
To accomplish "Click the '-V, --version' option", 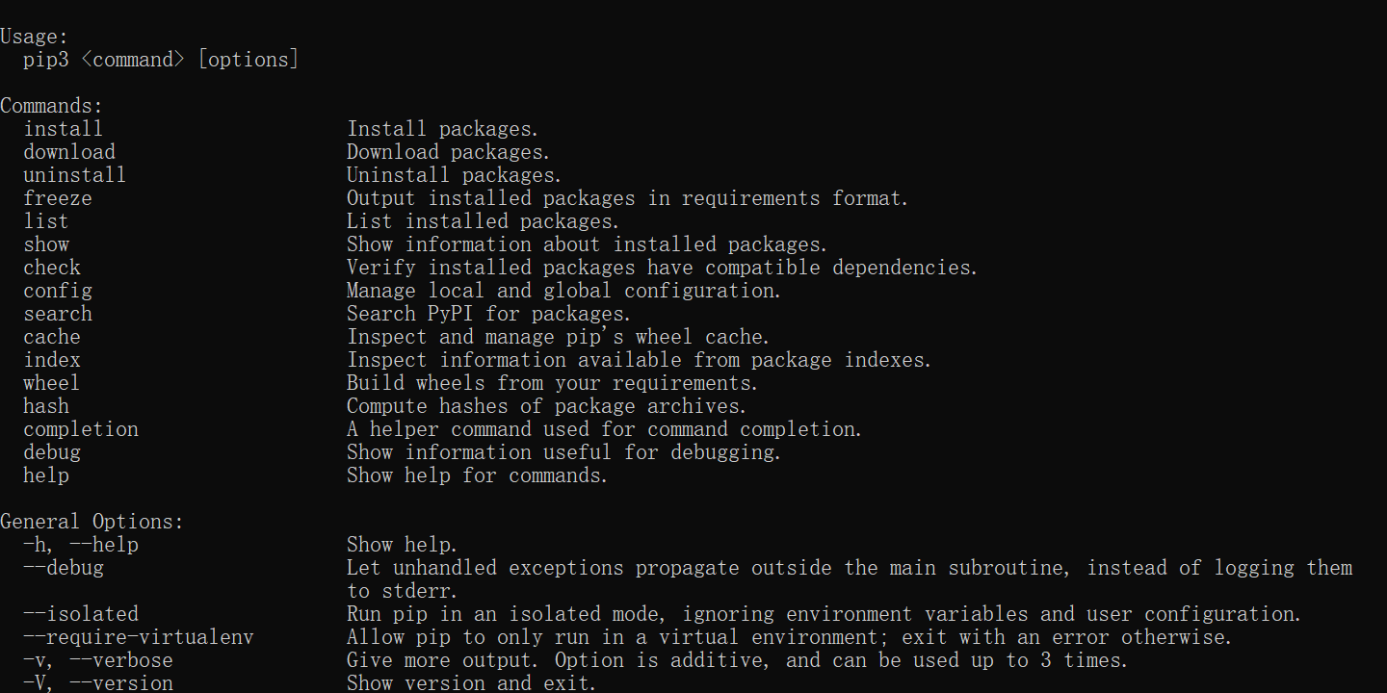I will [x=98, y=683].
